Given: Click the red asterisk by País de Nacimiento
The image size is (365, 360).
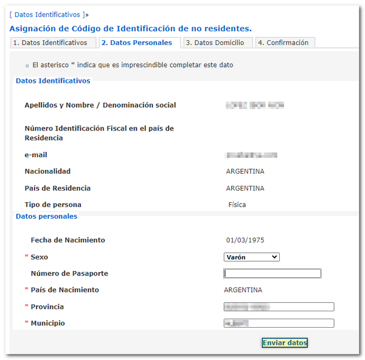Looking at the screenshot, I should pos(26,291).
